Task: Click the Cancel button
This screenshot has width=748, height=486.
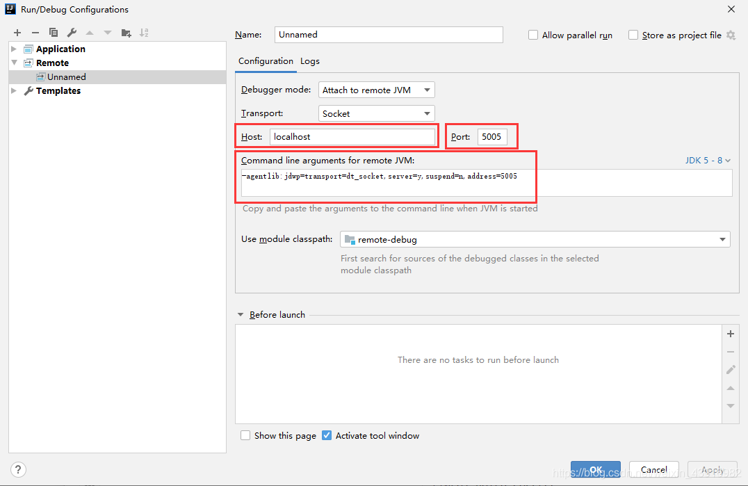Action: [654, 470]
